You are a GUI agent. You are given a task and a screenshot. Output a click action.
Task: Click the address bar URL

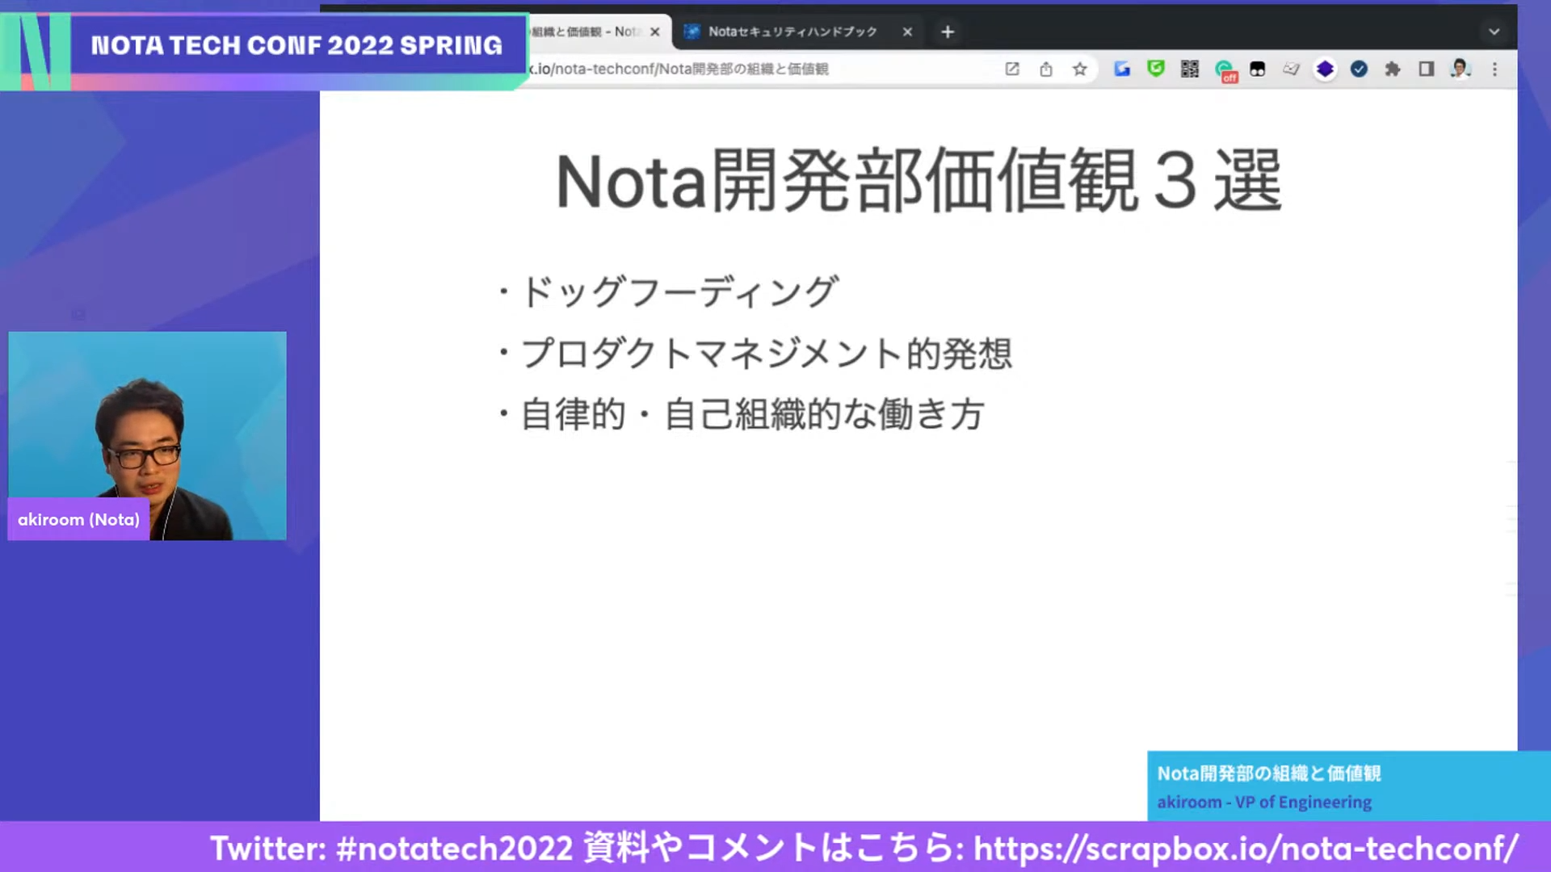[x=679, y=69]
